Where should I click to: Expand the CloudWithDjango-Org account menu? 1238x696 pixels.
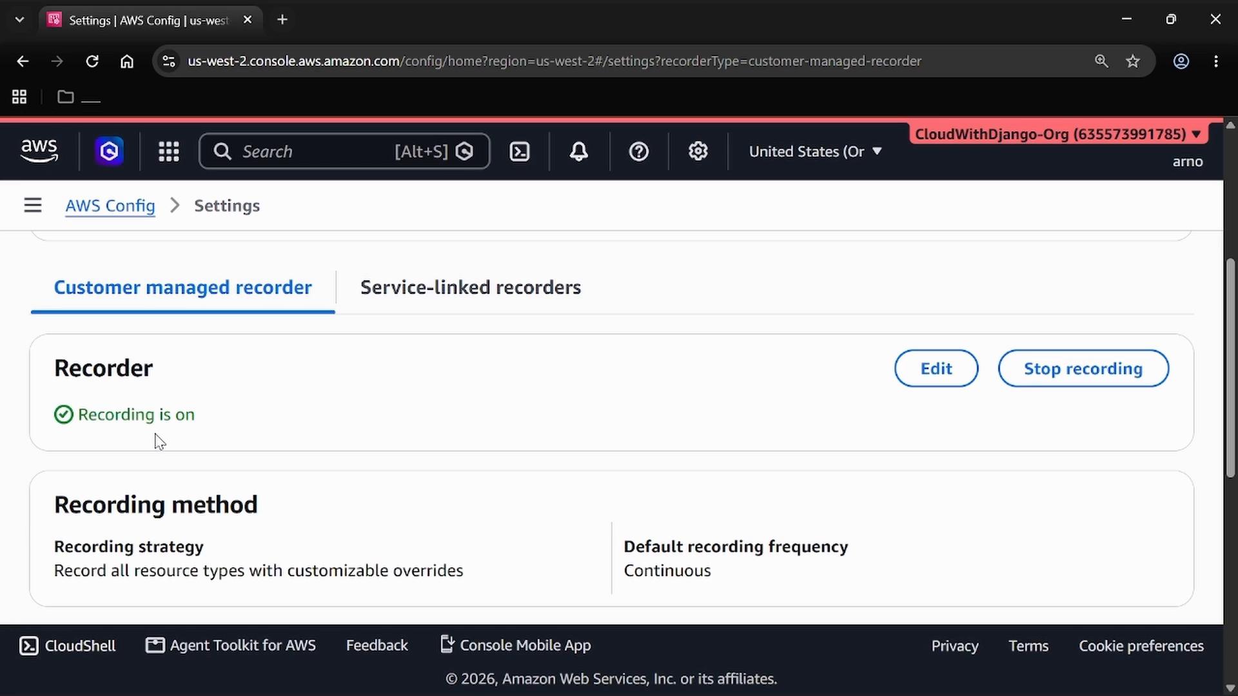[x=1058, y=134]
